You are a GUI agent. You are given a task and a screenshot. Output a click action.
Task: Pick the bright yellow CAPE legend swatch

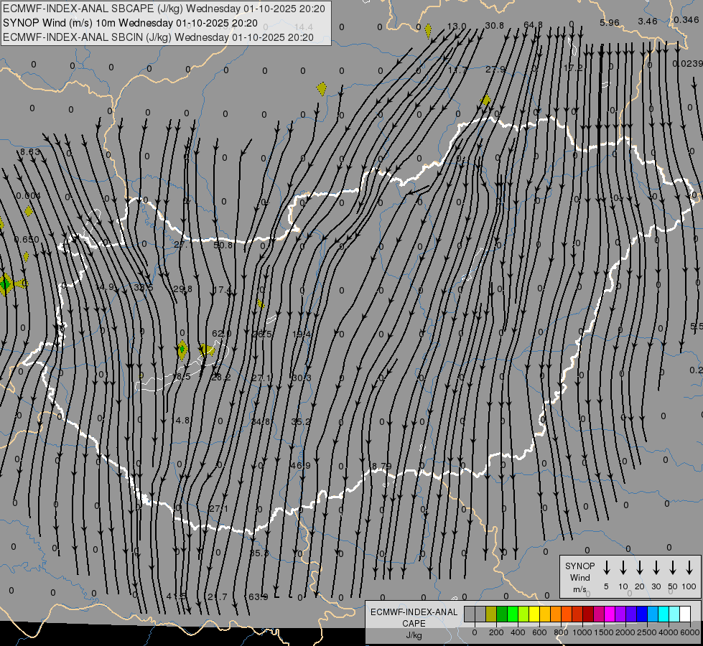pyautogui.click(x=535, y=614)
